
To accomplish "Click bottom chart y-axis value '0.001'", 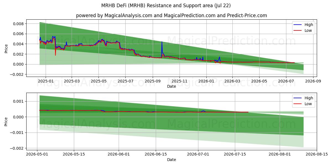I will pyautogui.click(x=19, y=101).
